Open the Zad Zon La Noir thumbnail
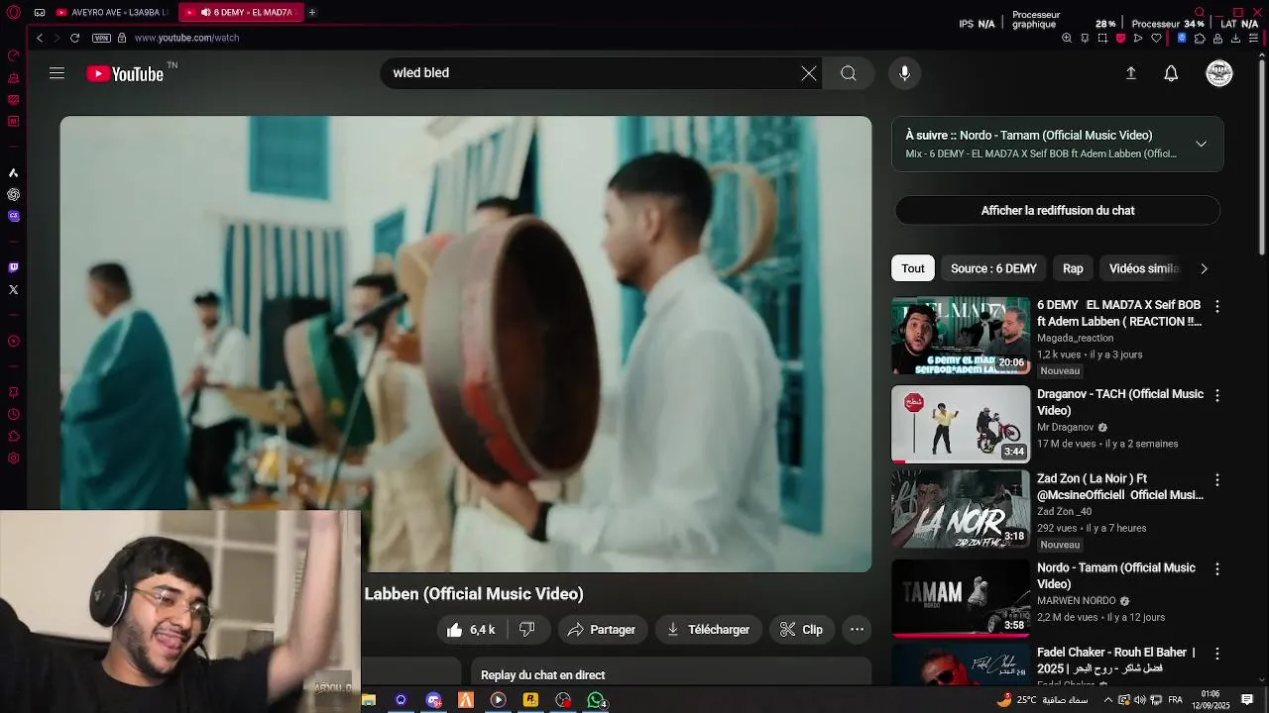This screenshot has width=1269, height=713. [961, 509]
